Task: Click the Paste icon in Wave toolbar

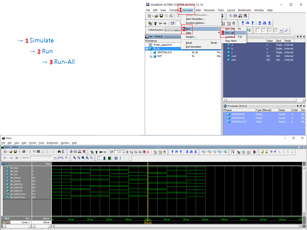Action: [39, 152]
